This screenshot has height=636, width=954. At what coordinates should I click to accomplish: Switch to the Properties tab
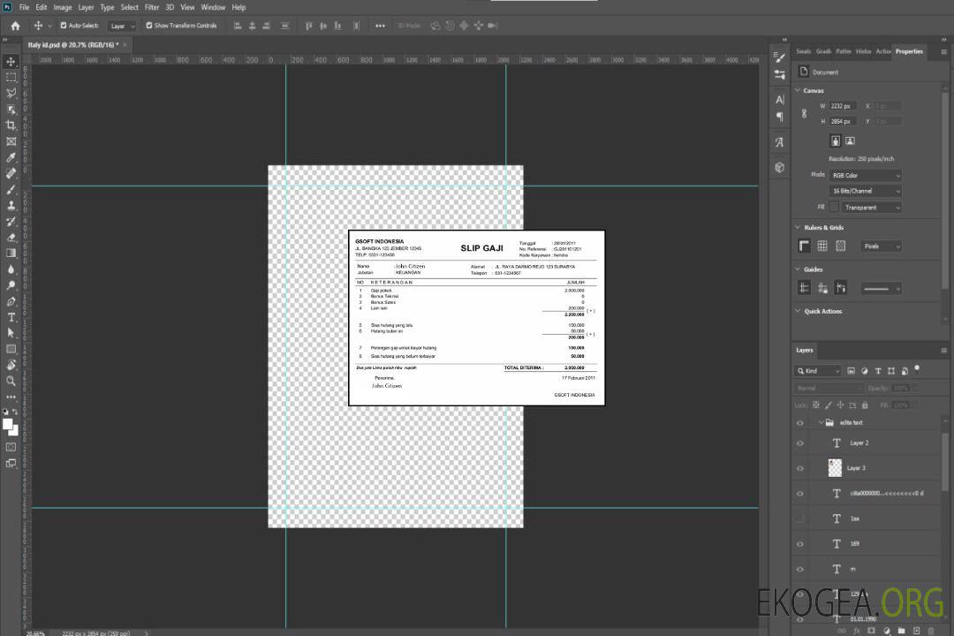[x=909, y=52]
